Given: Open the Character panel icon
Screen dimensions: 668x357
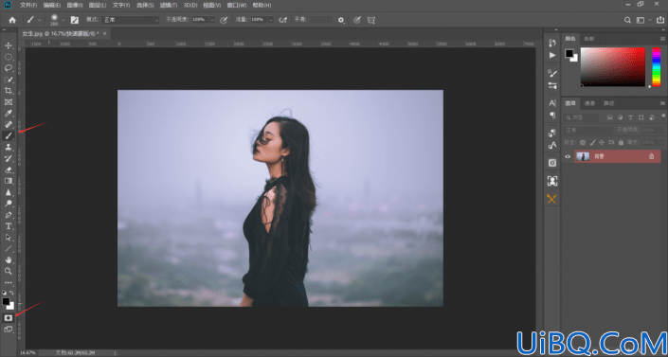Looking at the screenshot, I should (552, 103).
